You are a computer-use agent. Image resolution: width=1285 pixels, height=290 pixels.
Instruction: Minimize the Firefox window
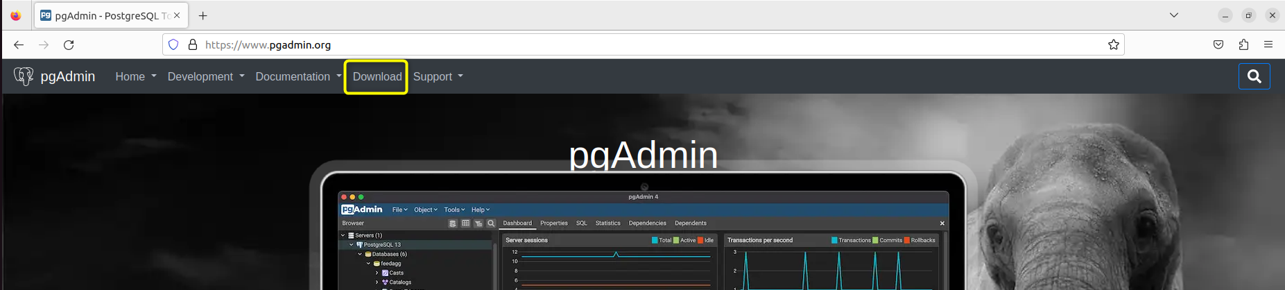coord(1225,15)
